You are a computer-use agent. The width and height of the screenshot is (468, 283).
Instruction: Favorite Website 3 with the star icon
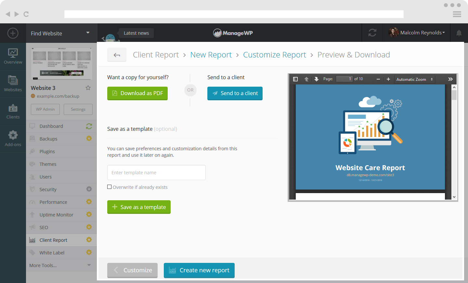point(88,88)
